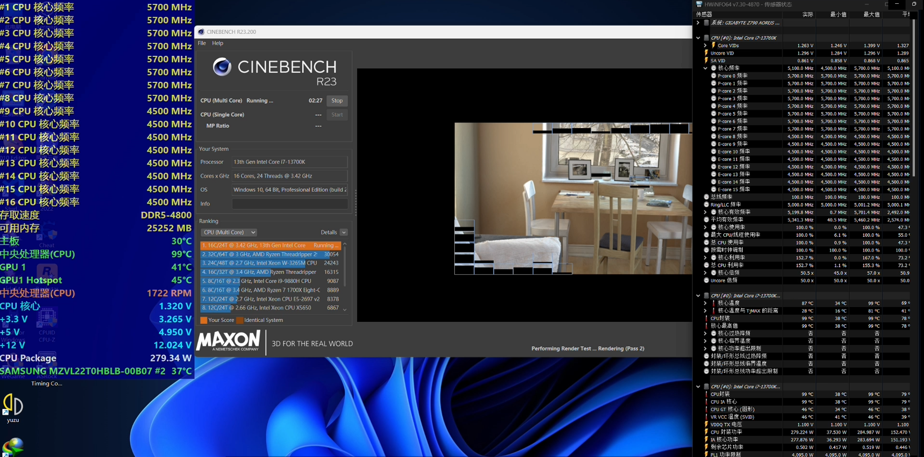Click the VDDQ TX voltage icon
924x457 pixels.
point(706,424)
